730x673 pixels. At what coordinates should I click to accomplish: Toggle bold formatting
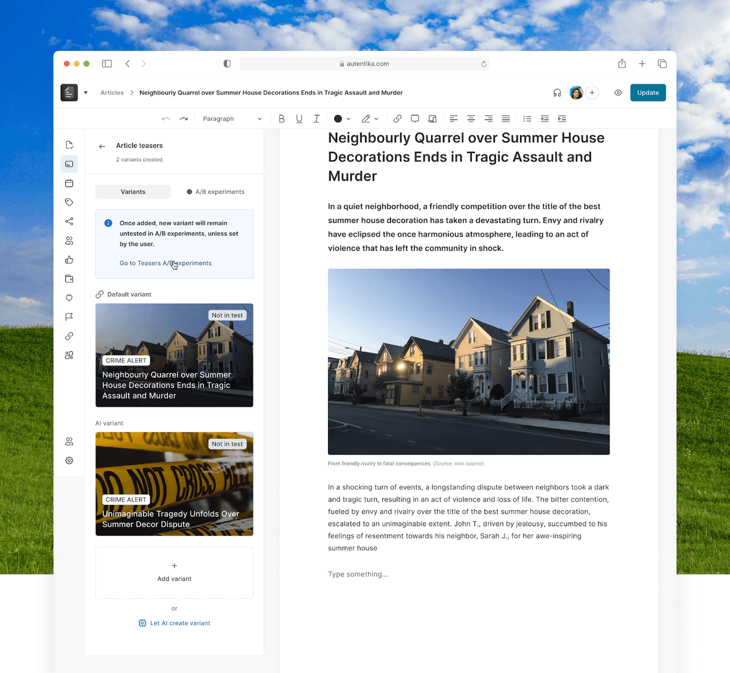tap(282, 119)
